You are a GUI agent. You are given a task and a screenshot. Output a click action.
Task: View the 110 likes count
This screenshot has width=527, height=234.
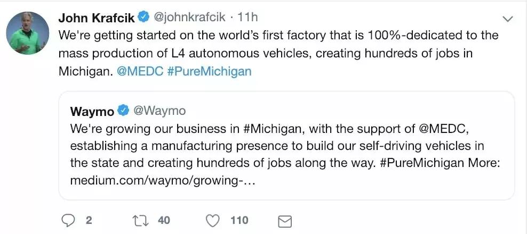coord(239,220)
